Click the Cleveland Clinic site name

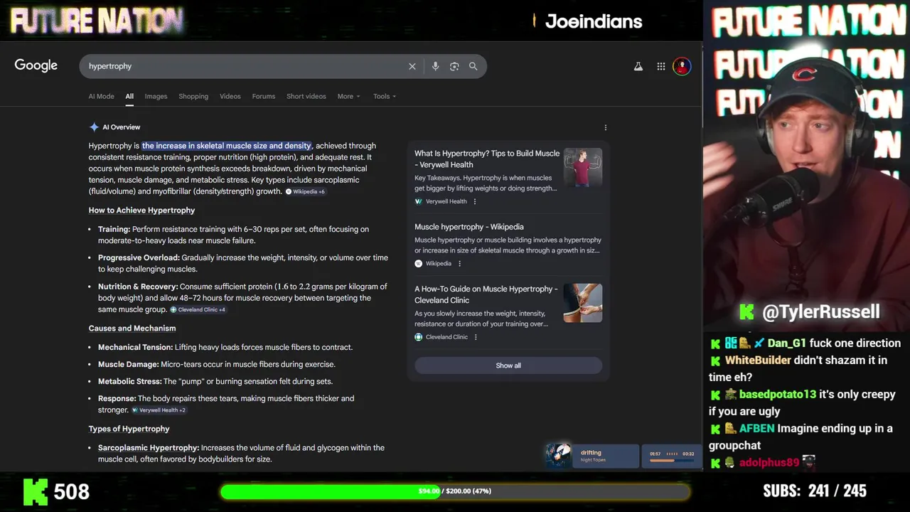click(x=446, y=337)
